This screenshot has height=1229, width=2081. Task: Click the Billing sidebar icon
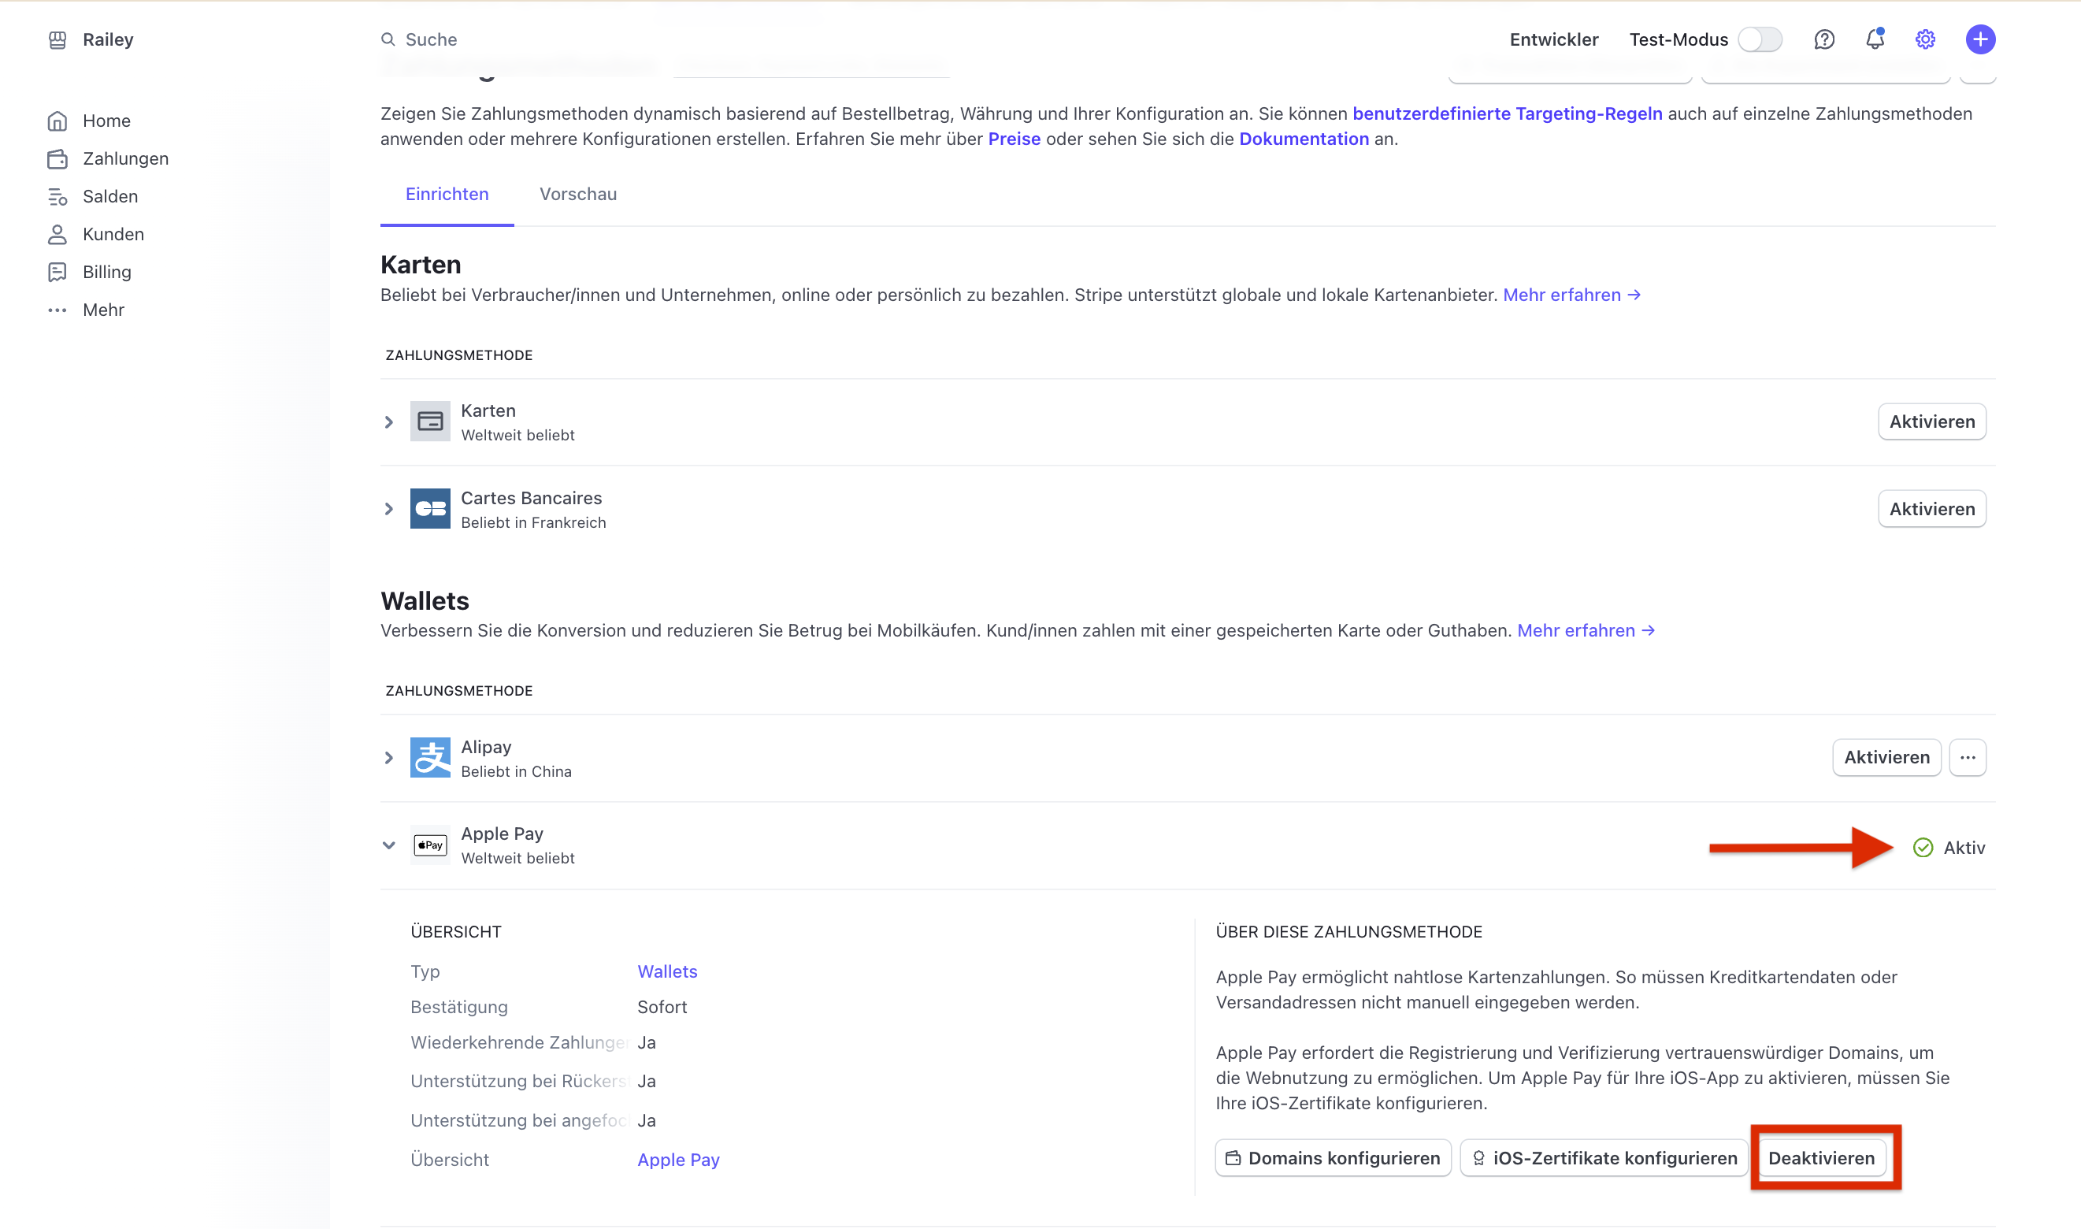pyautogui.click(x=57, y=273)
